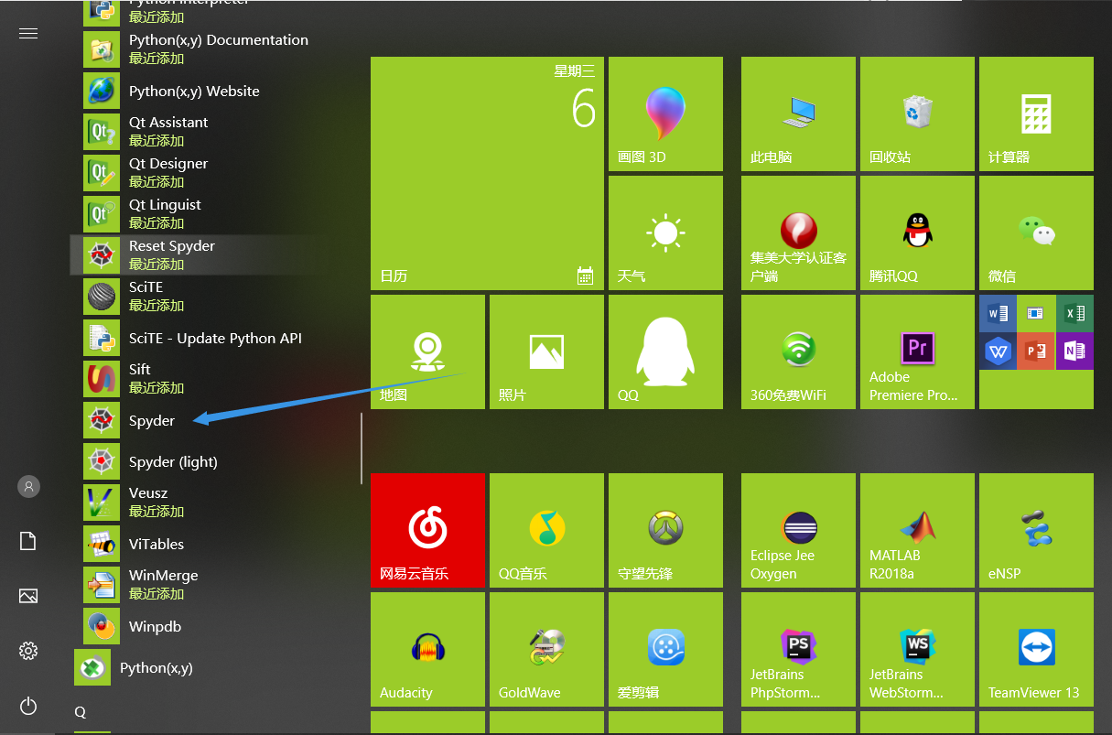Launch ViTables from the app list
1112x735 pixels.
(x=213, y=544)
